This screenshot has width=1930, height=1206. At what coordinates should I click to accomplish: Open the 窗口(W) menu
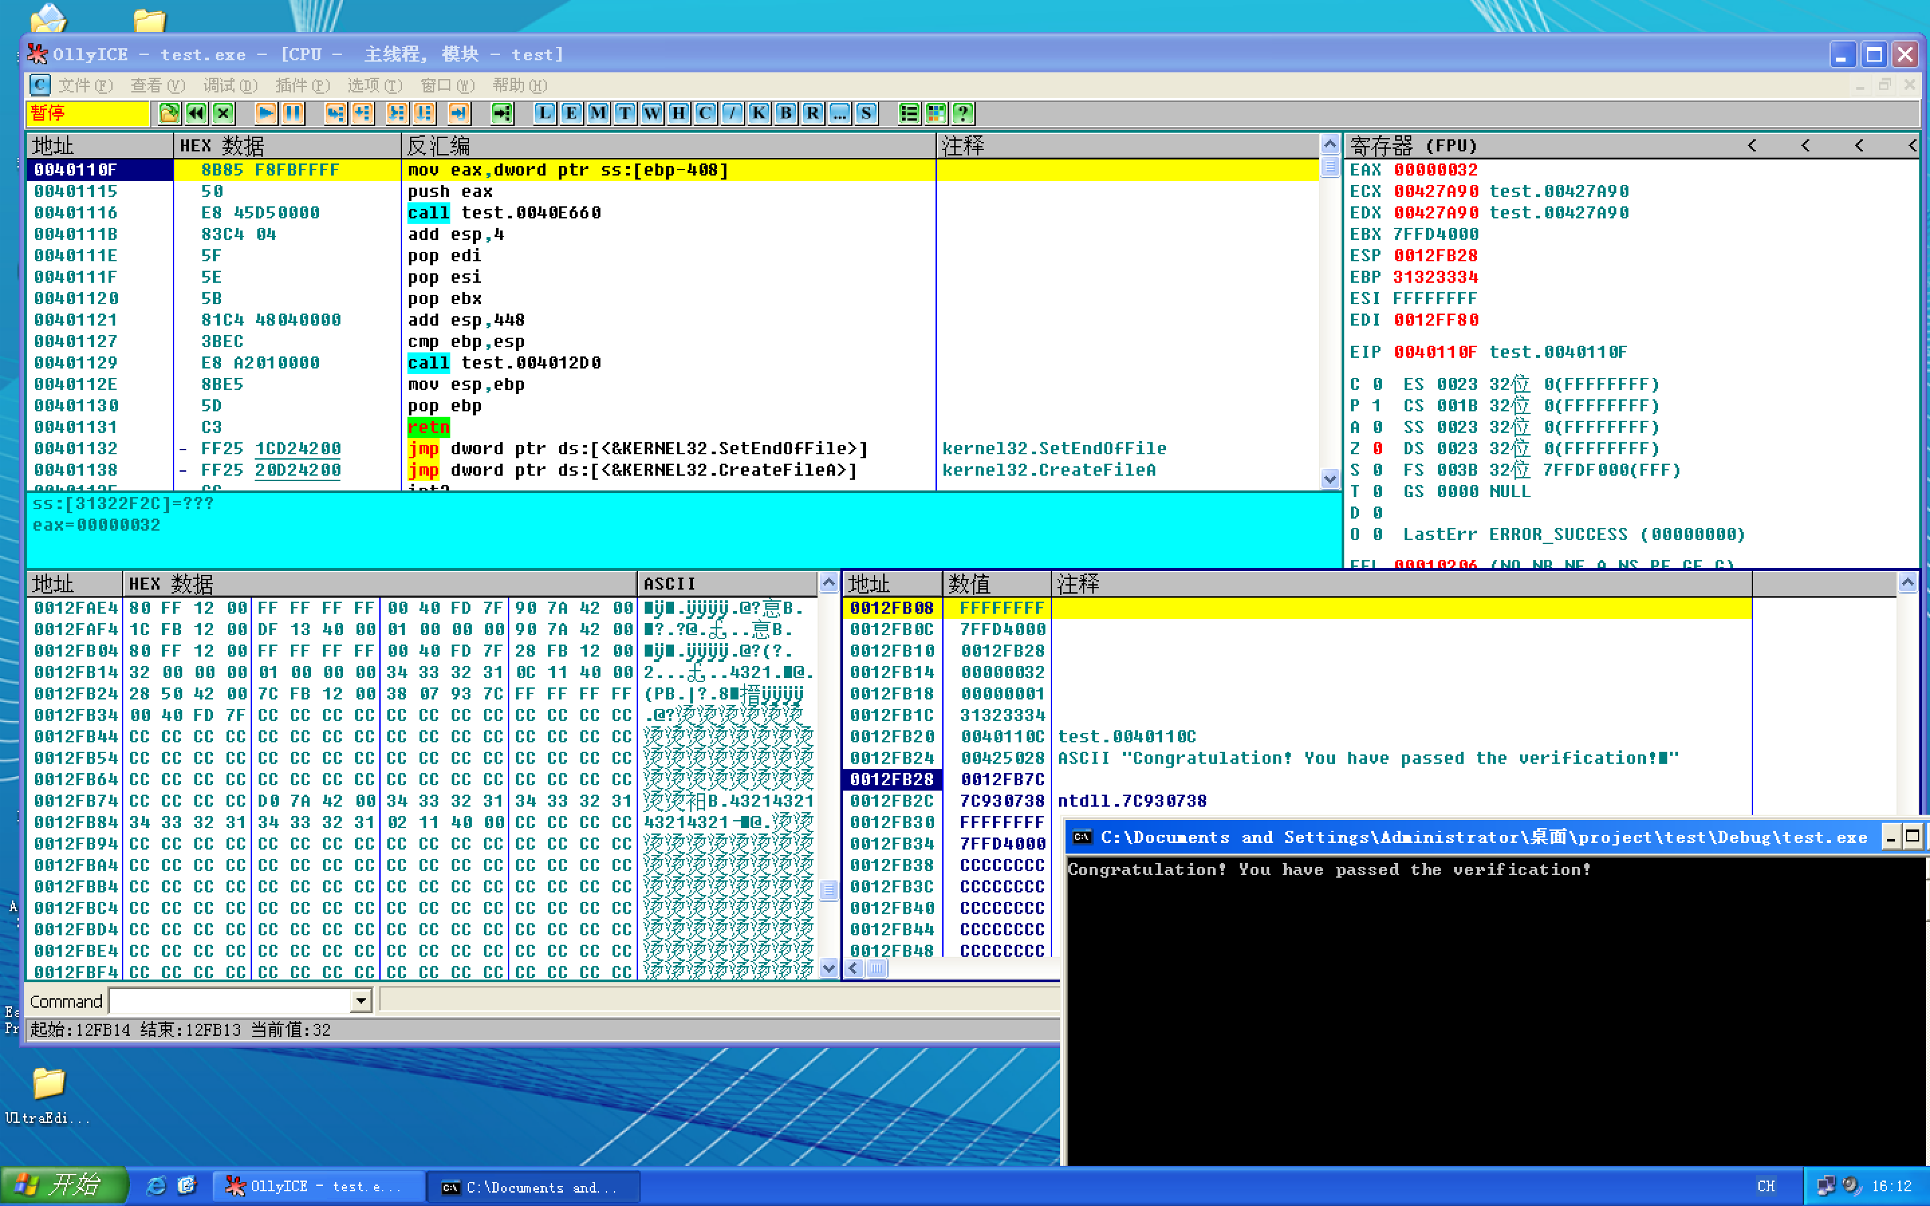(x=448, y=85)
